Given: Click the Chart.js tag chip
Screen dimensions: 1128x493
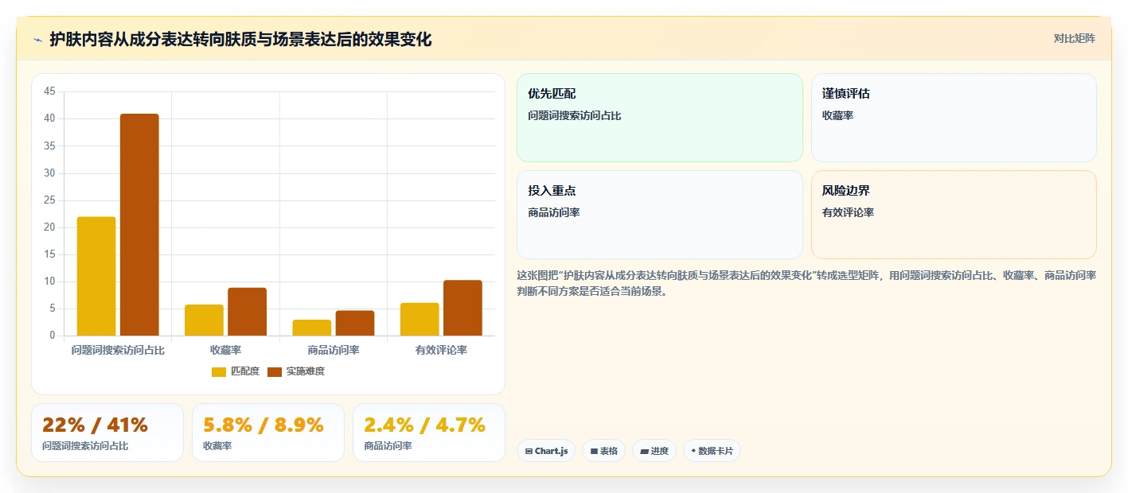Looking at the screenshot, I should (546, 451).
